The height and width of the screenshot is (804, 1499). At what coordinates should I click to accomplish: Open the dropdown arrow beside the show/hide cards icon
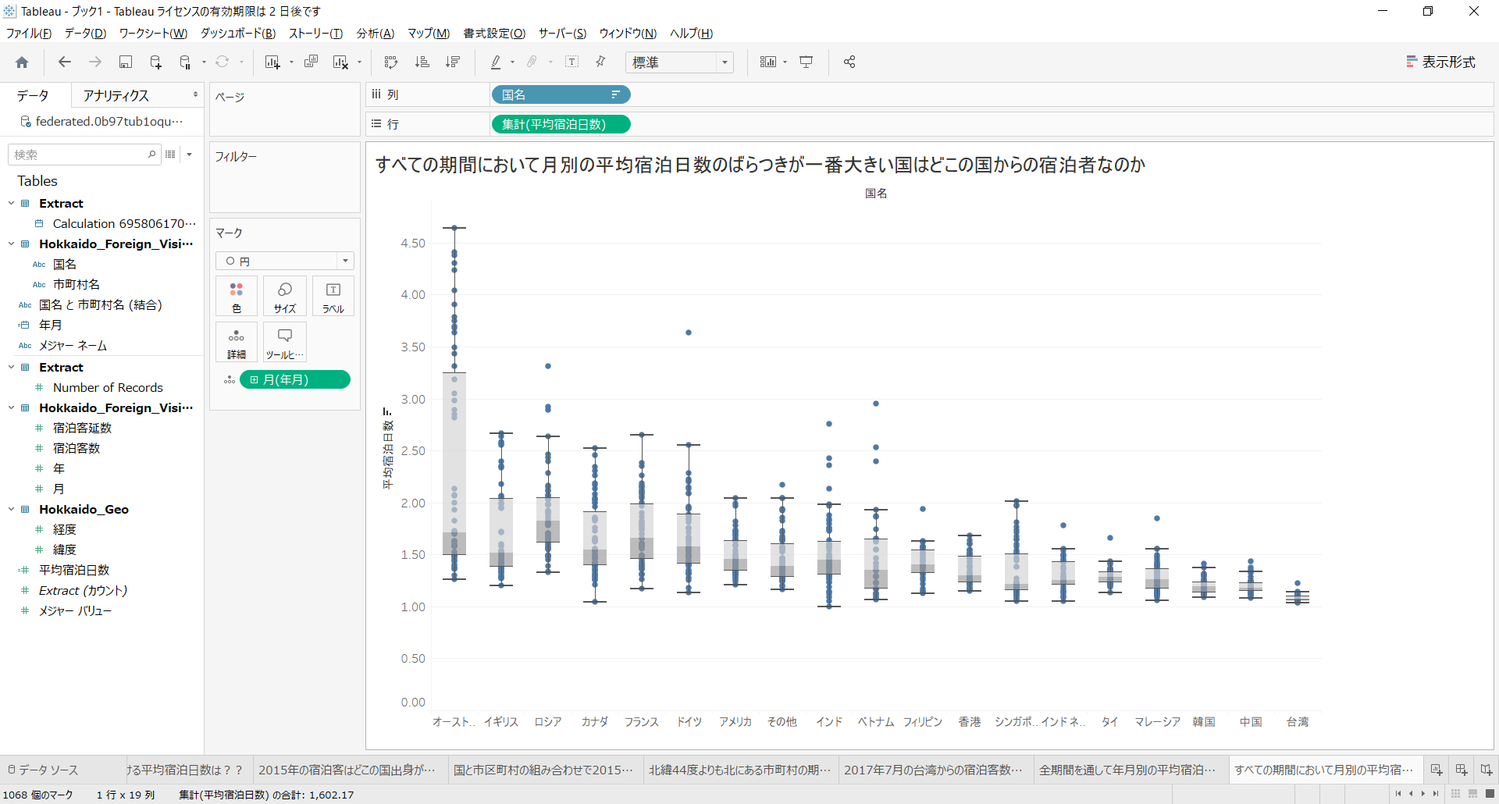(x=785, y=62)
